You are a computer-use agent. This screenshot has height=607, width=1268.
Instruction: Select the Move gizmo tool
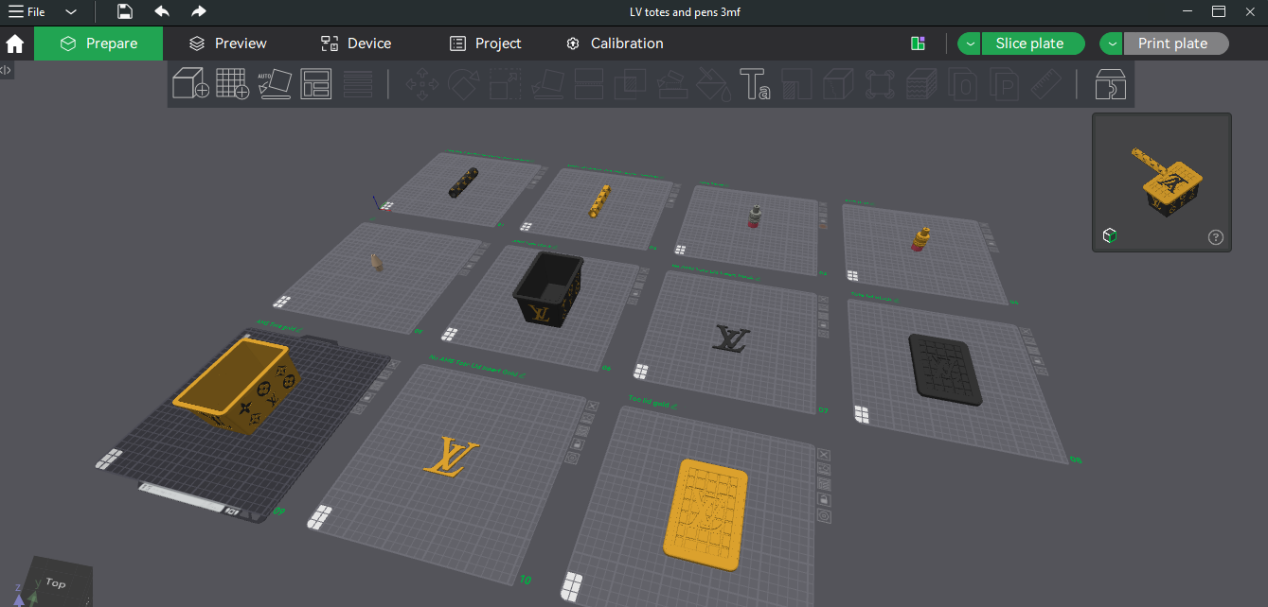pyautogui.click(x=421, y=84)
